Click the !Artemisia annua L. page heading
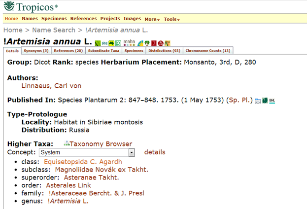Image resolution: width=307 pixels, height=209 pixels. (x=48, y=42)
